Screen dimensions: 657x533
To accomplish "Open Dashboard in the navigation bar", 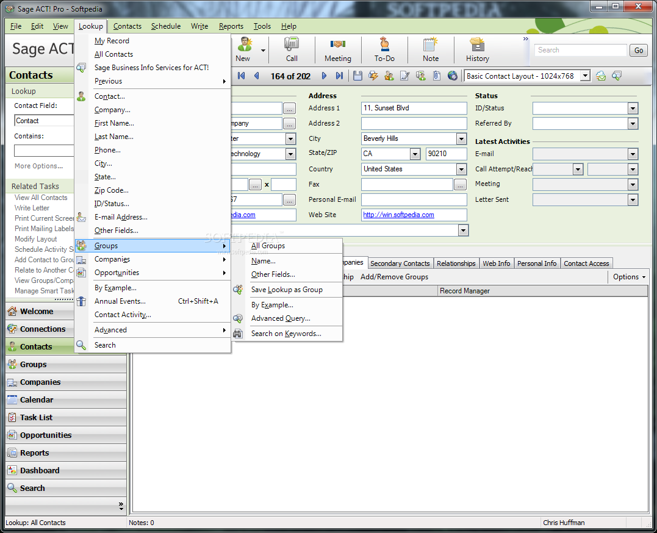I will click(66, 471).
